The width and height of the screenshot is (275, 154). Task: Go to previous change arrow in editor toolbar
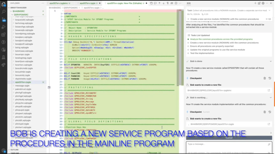point(159,3)
